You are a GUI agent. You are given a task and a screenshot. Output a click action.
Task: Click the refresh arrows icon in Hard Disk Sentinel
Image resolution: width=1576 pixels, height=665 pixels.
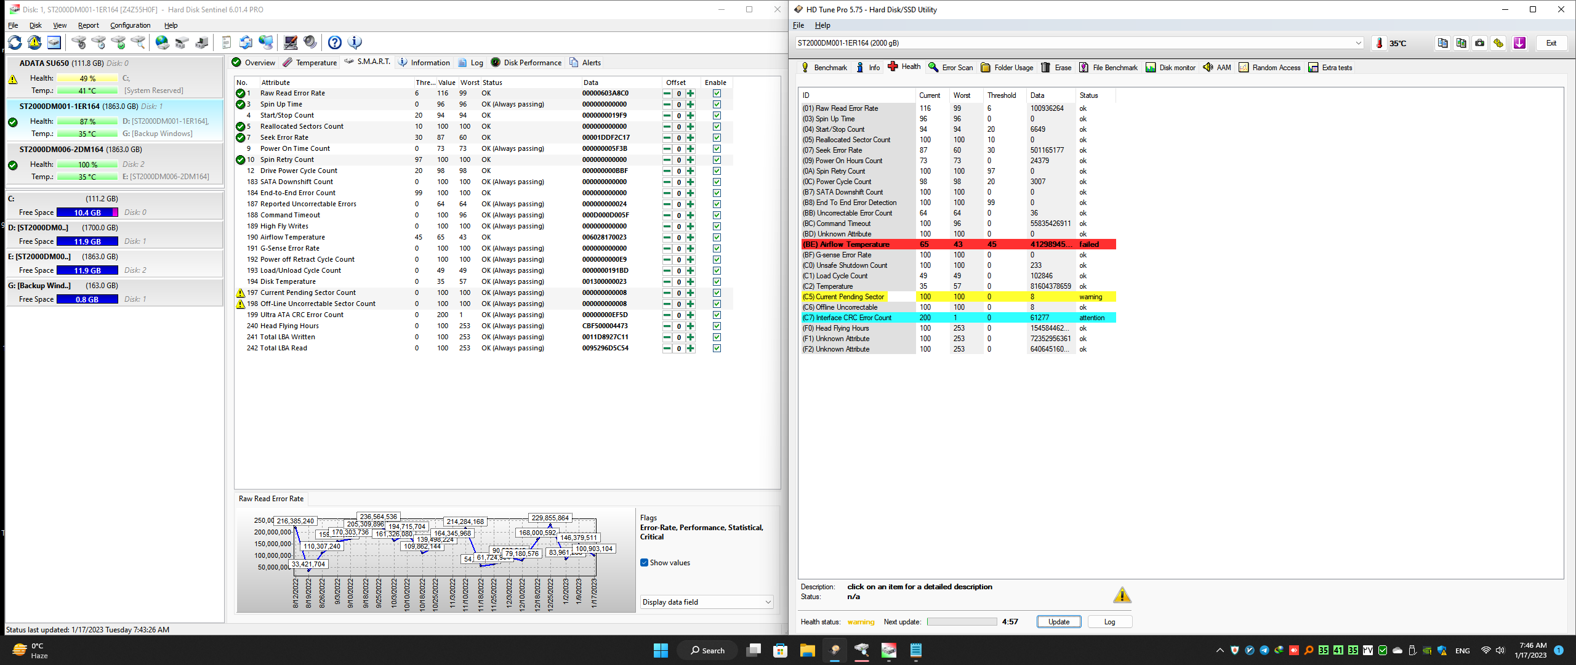tap(15, 42)
